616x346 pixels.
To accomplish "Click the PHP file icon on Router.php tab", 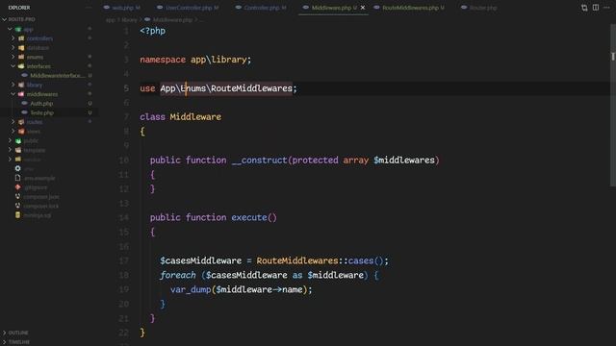I will tap(464, 8).
